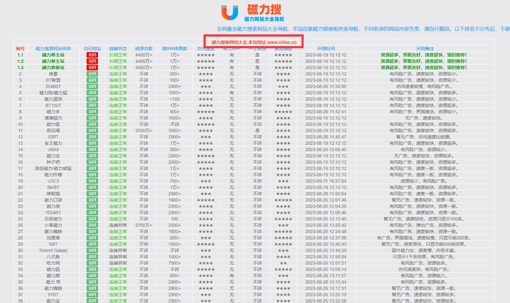510x303 pixels.
Task: Click the 评测时间 column header
Action: (x=325, y=48)
